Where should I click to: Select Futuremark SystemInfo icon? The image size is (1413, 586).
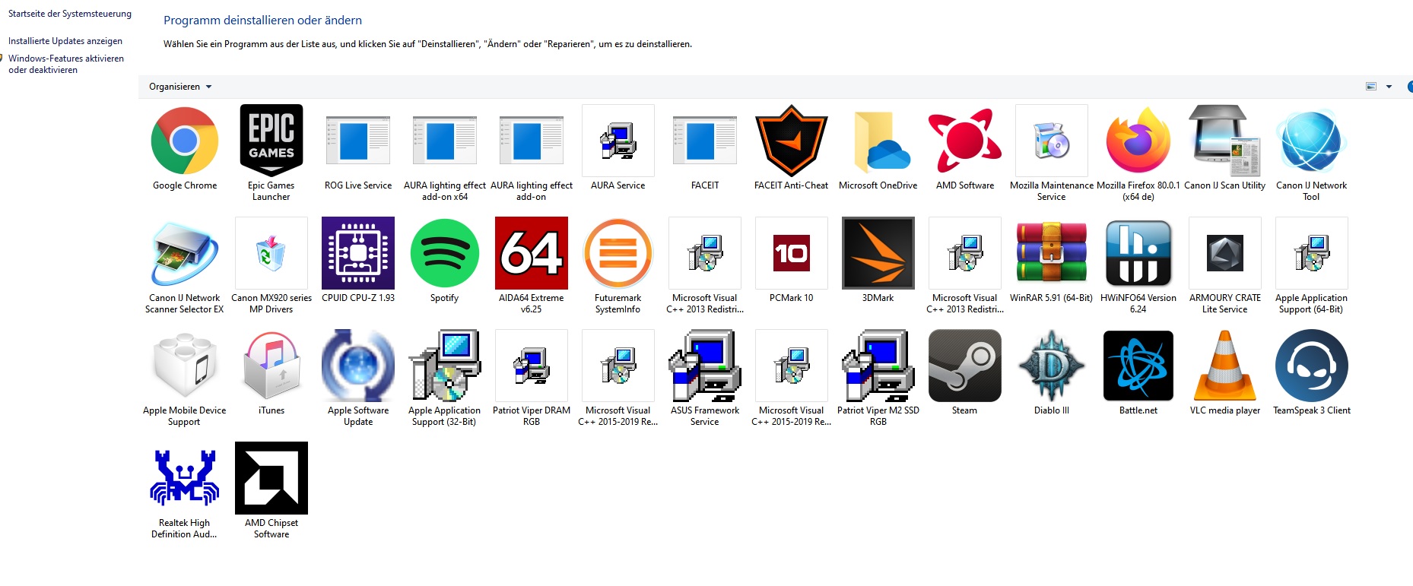[x=618, y=253]
